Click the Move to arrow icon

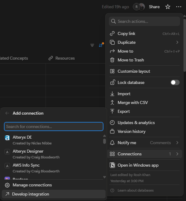(112, 51)
